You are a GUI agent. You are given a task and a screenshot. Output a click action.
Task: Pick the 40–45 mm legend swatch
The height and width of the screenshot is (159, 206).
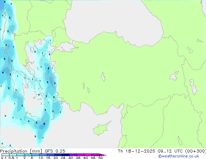point(88,155)
